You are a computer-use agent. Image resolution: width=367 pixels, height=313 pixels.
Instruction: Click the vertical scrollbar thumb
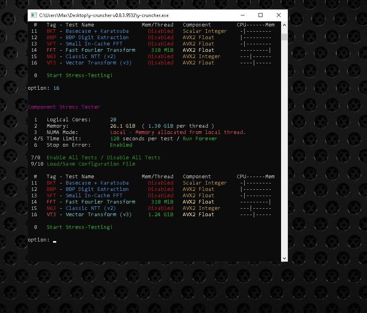284,37
